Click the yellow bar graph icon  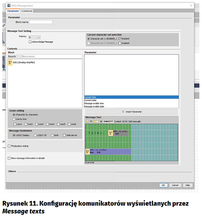pyautogui.click(x=96, y=121)
